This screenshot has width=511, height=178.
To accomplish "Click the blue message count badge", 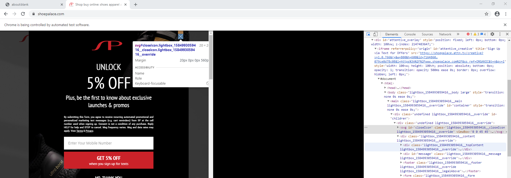I will click(x=483, y=34).
